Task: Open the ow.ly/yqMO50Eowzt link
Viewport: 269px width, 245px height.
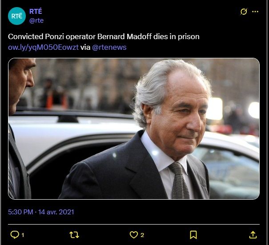Action: (43, 47)
